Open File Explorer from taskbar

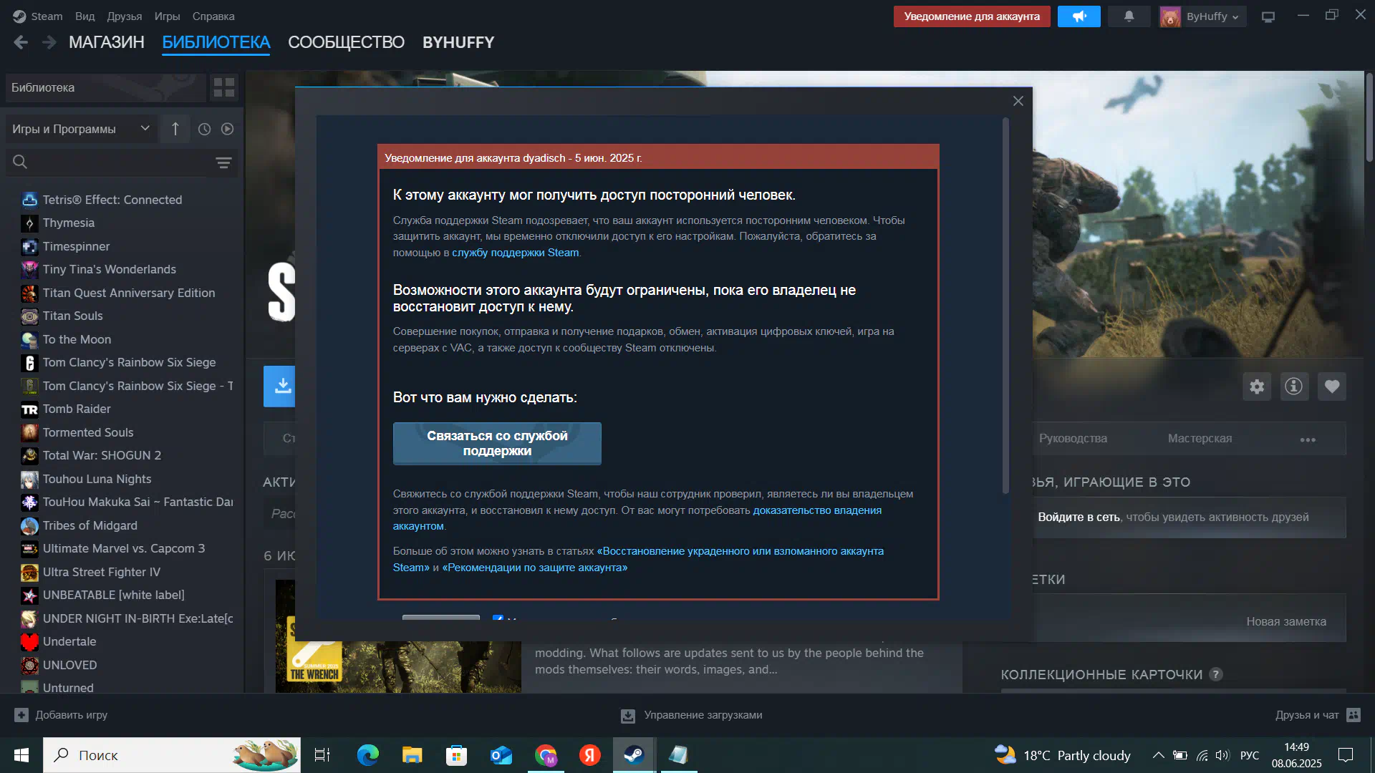tap(412, 755)
